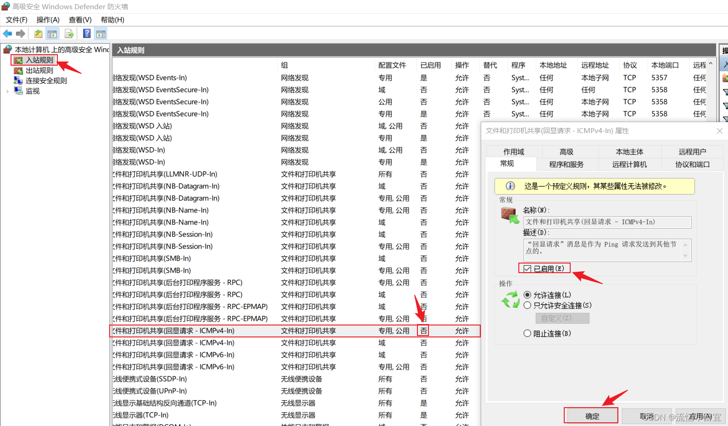Click the green arrows icon in 操作 section
The height and width of the screenshot is (426, 728).
point(510,300)
